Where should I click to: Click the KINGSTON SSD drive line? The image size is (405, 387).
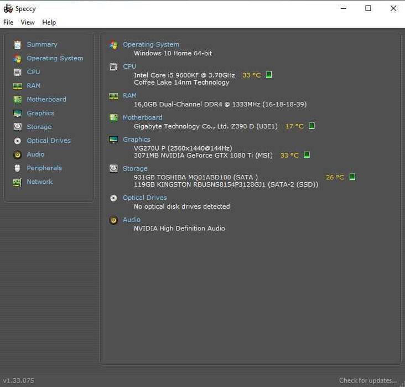tap(226, 184)
